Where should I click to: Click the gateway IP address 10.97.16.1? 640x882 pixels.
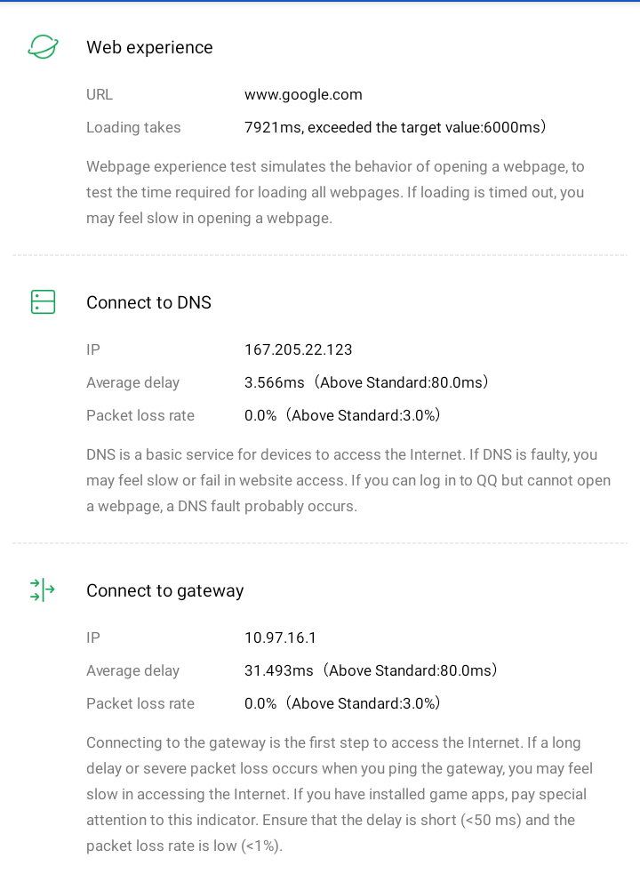pyautogui.click(x=281, y=638)
